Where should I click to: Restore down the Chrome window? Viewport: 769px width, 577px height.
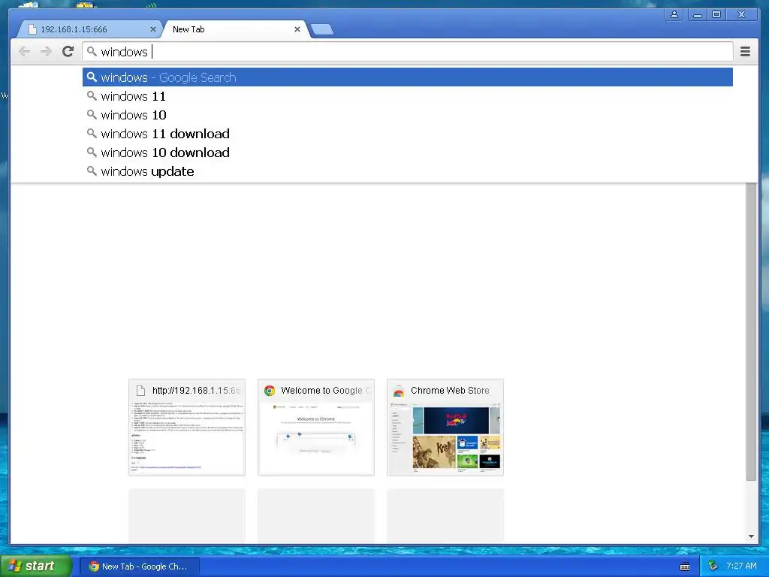[x=716, y=15]
